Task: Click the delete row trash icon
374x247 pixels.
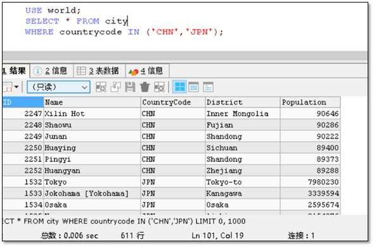Action: tap(145, 87)
